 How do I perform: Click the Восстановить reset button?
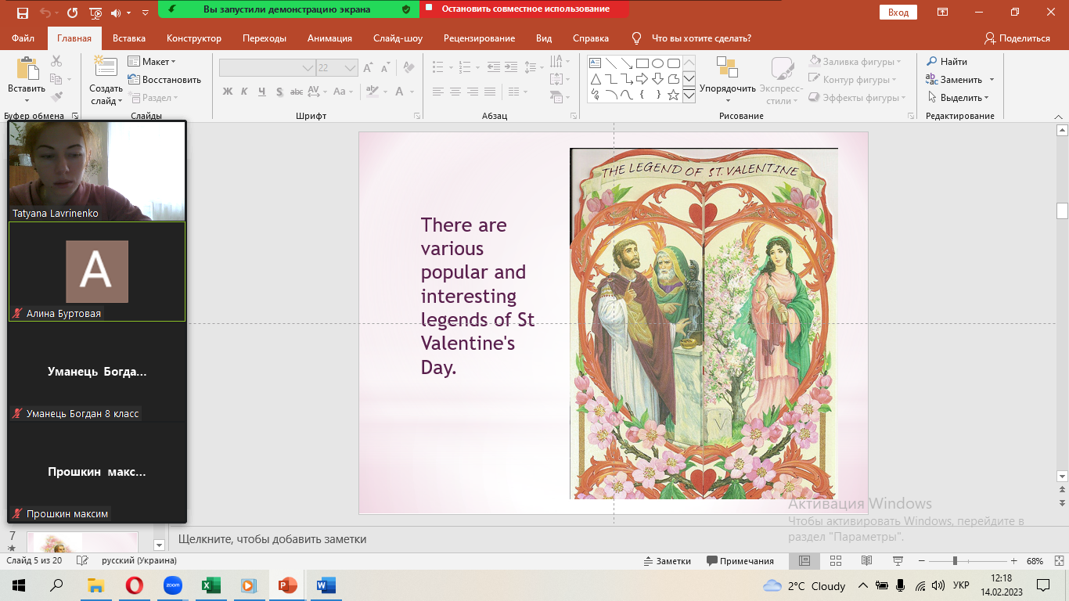[165, 79]
